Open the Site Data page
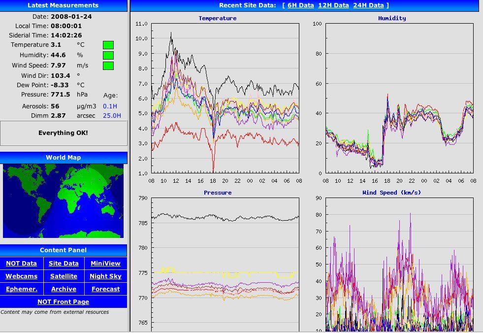Screen dimensions: 483x333 click(64, 264)
